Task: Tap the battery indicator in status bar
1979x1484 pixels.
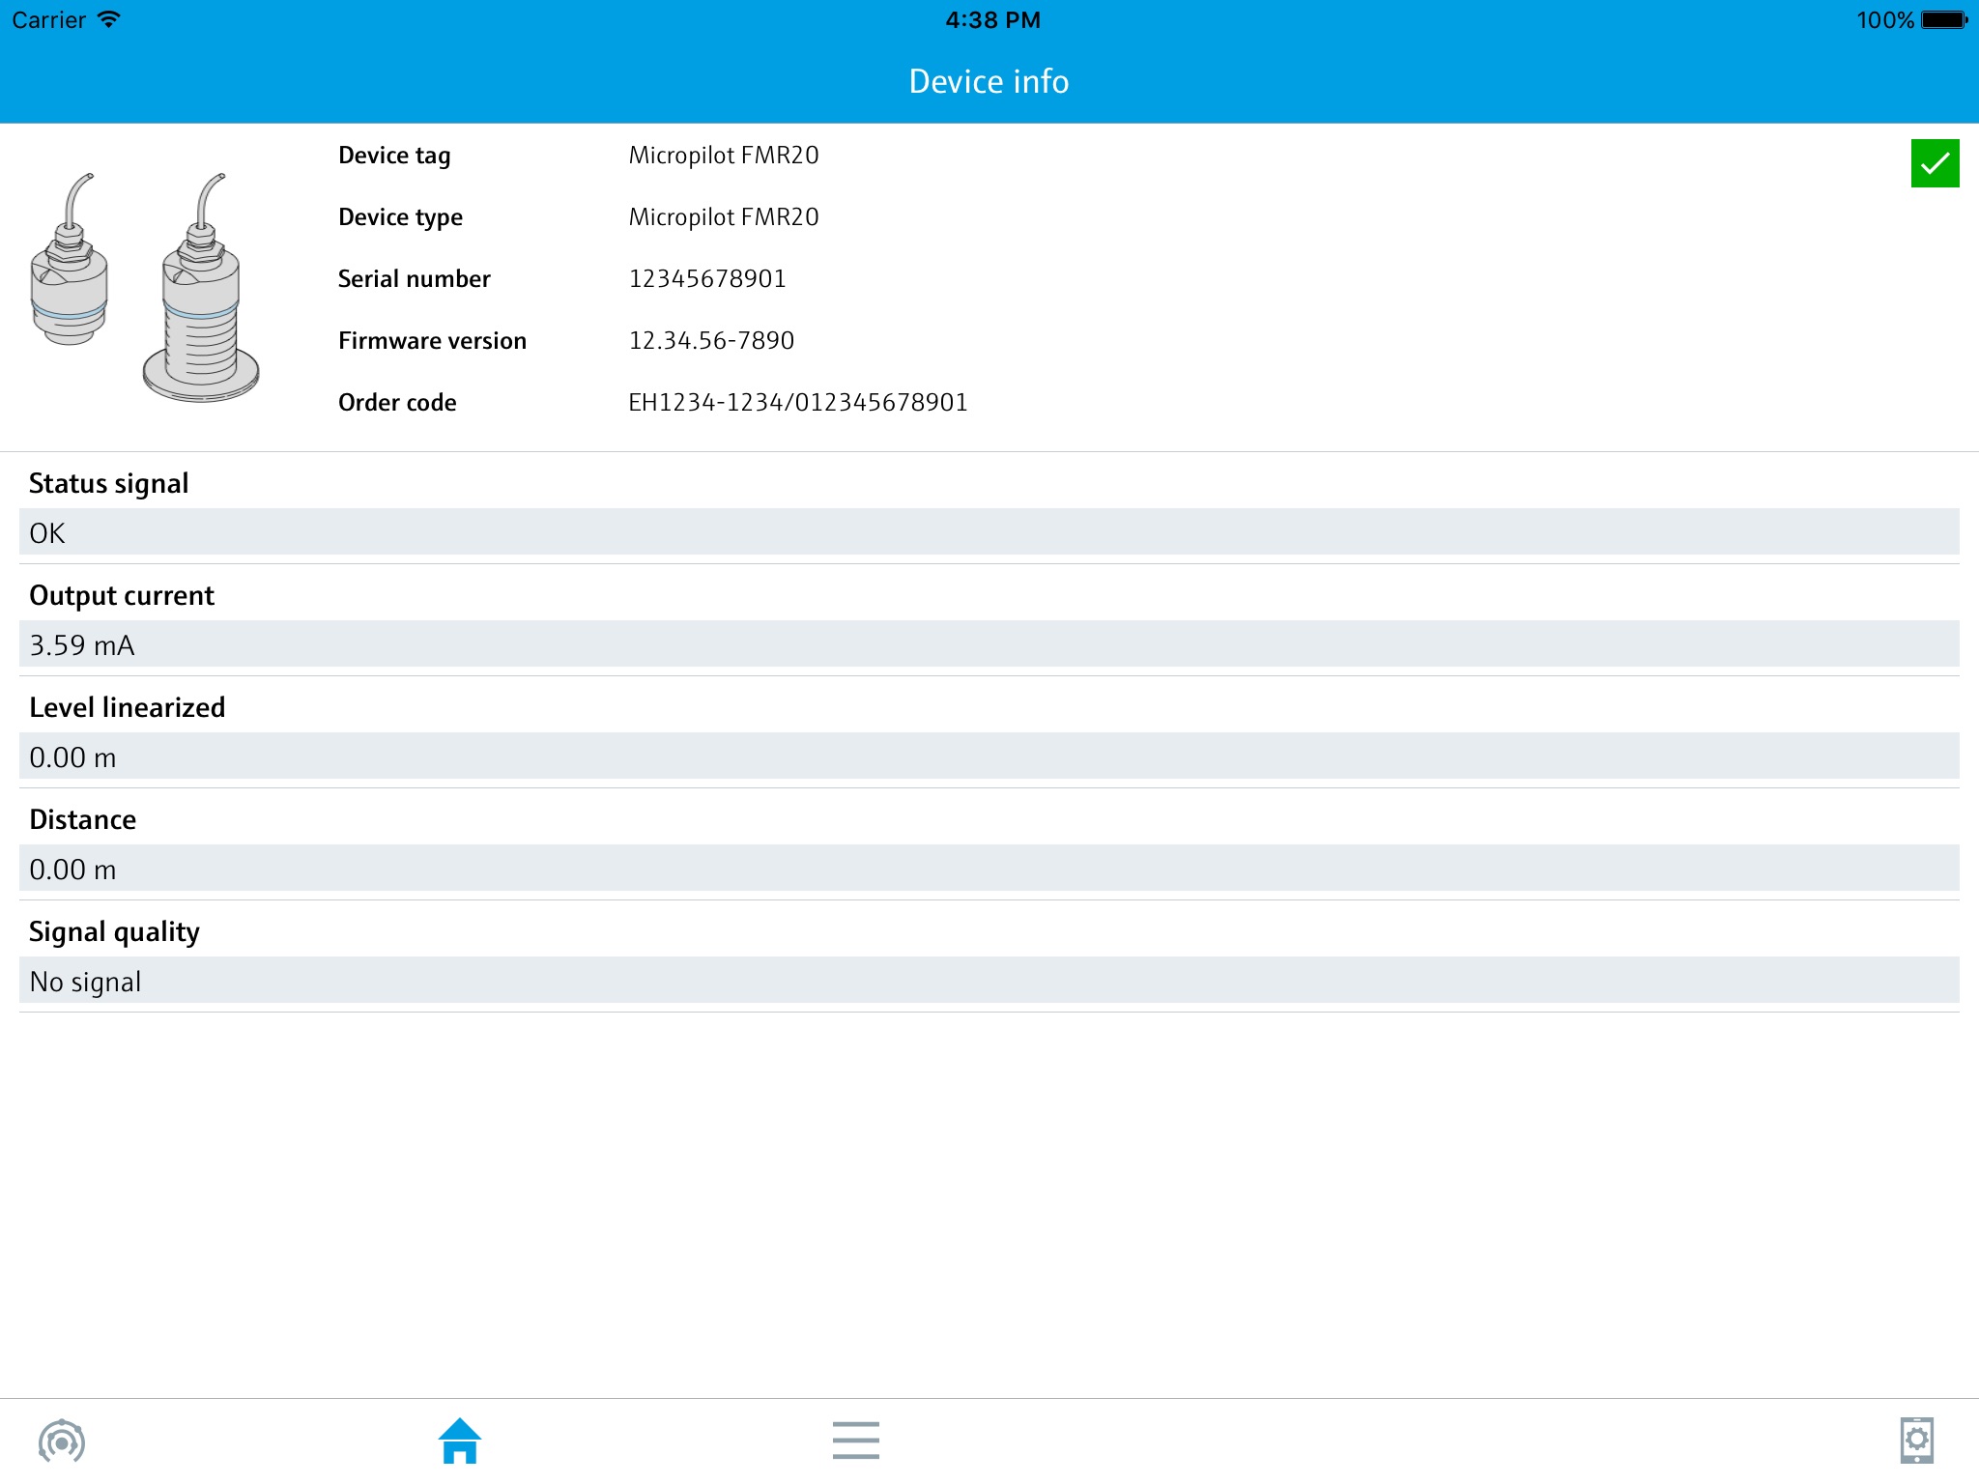Action: click(1944, 20)
